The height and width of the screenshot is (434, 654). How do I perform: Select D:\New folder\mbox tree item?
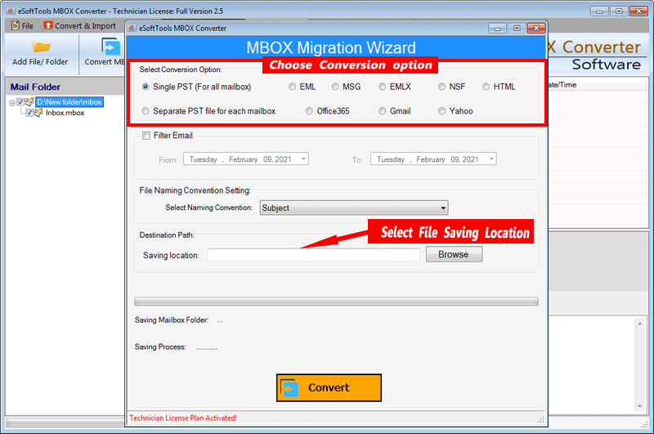69,101
